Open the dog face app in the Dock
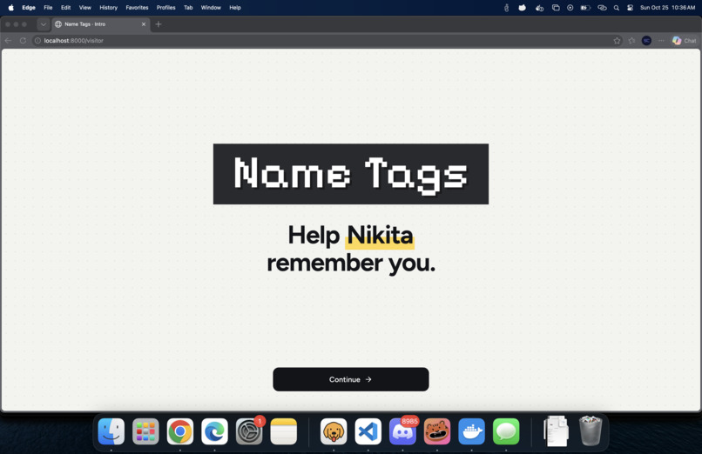702x454 pixels. click(334, 431)
